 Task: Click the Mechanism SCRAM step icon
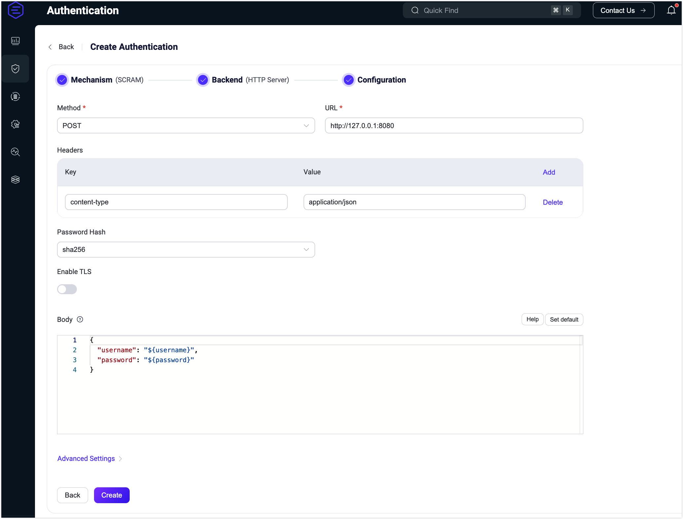pyautogui.click(x=62, y=80)
